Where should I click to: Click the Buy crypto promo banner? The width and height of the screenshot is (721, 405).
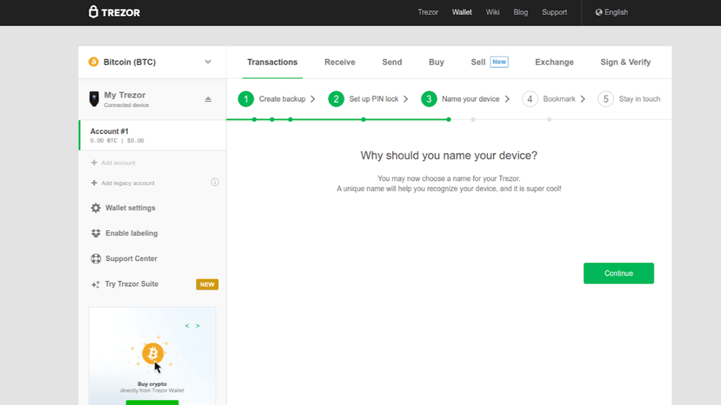(x=152, y=356)
